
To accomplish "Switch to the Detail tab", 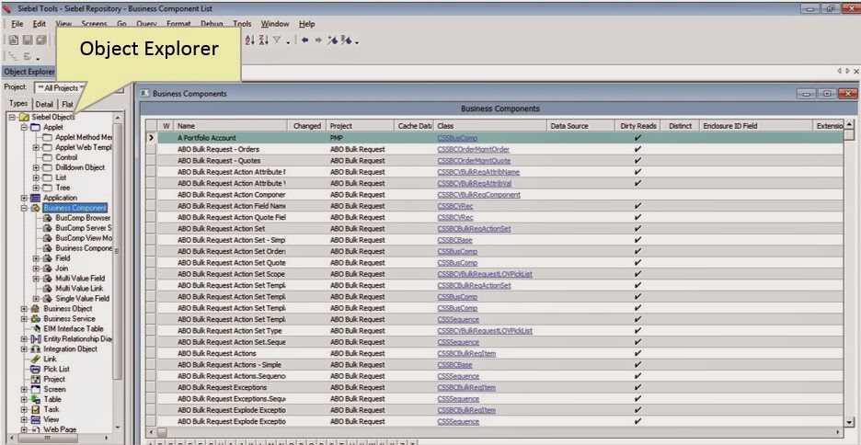I will click(x=44, y=104).
